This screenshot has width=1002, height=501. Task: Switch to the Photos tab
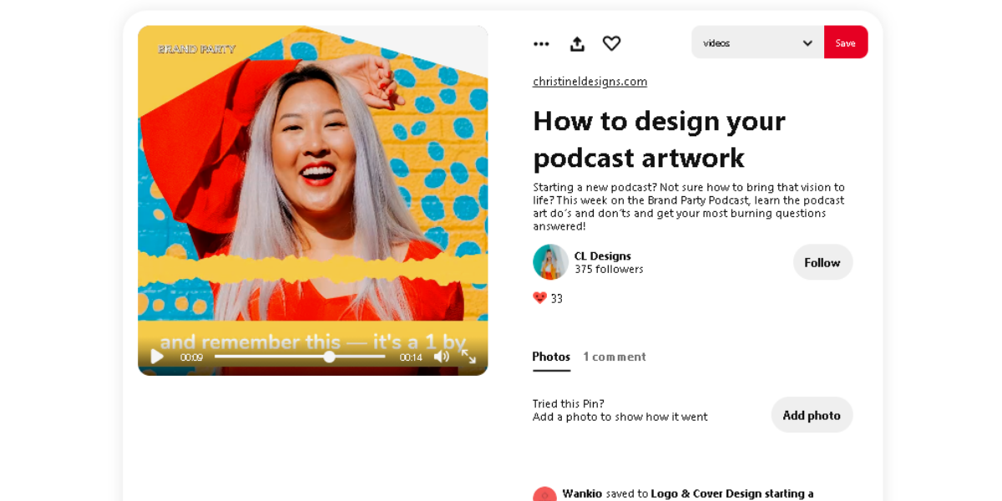551,357
